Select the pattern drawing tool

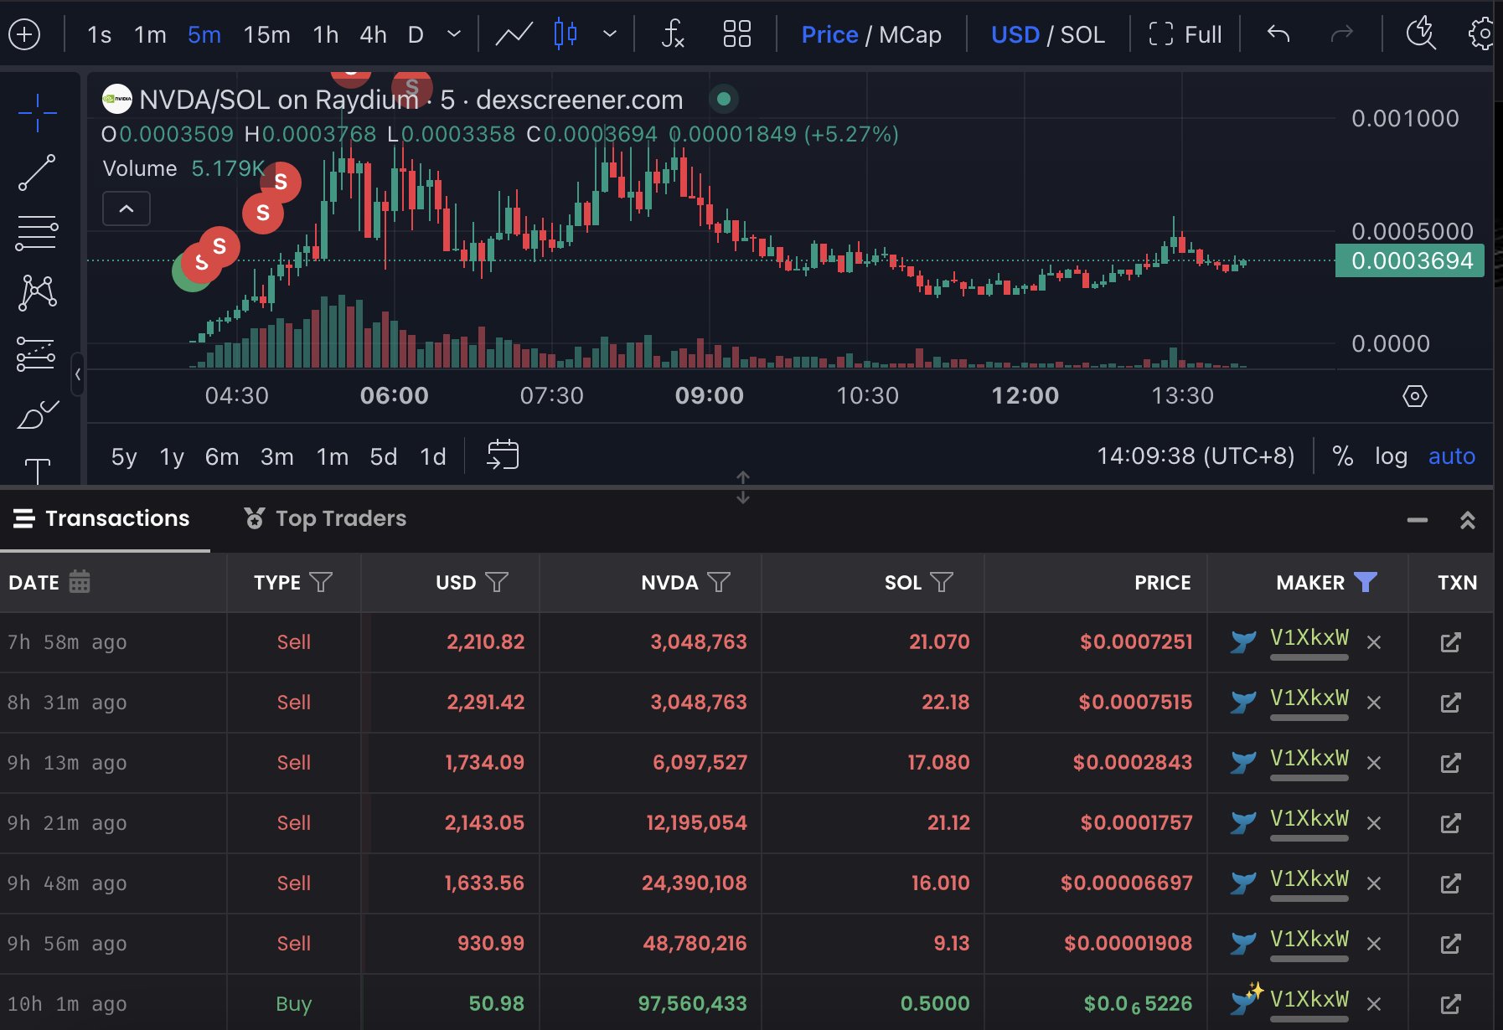pos(37,293)
